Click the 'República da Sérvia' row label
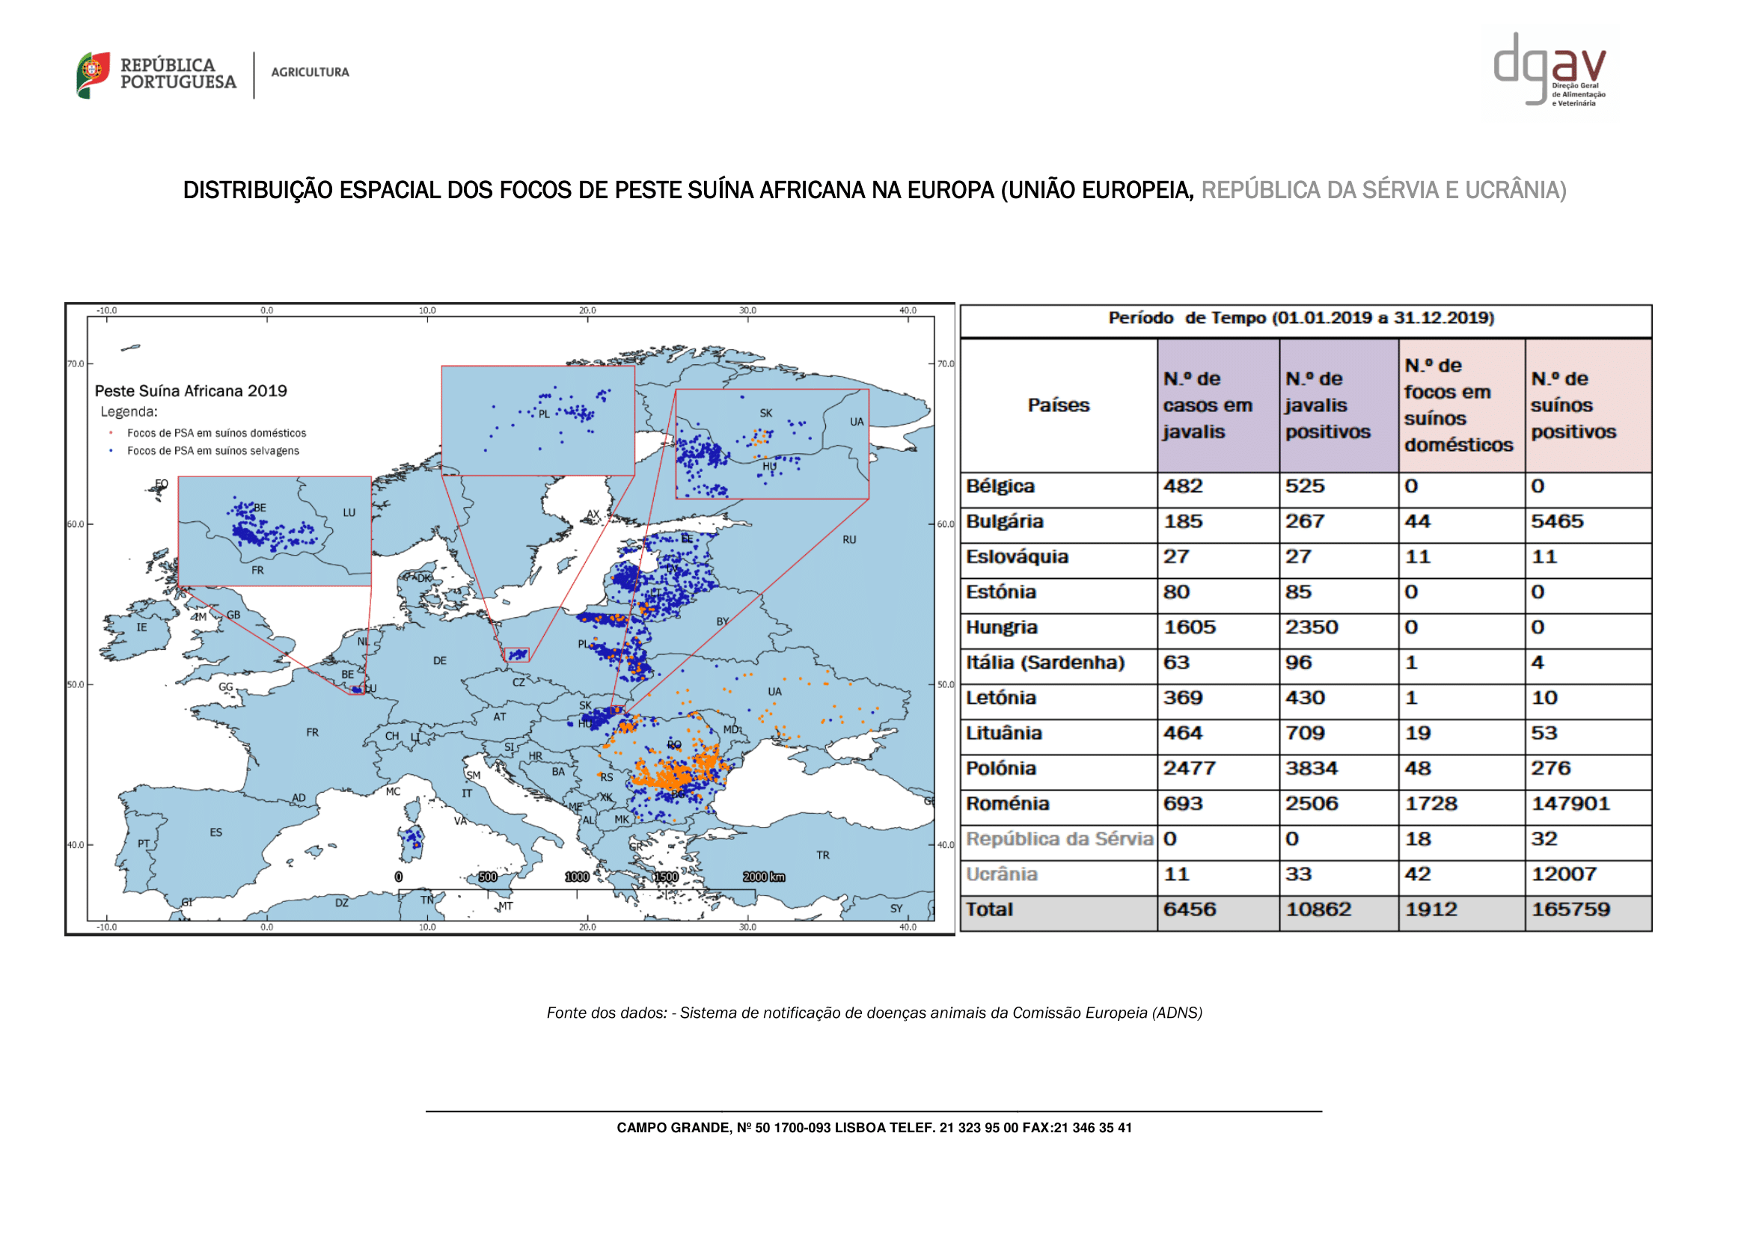 [x=1059, y=839]
